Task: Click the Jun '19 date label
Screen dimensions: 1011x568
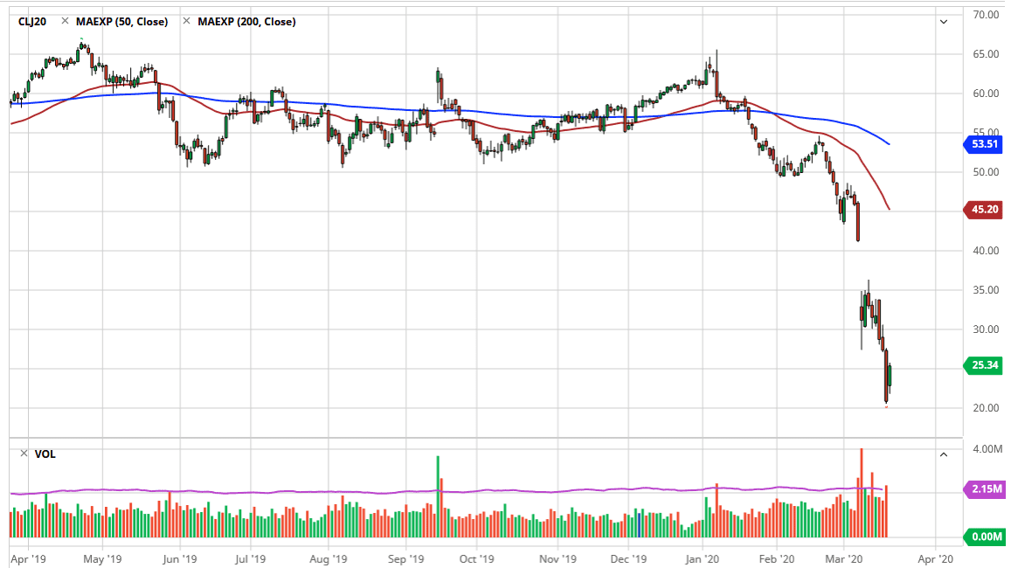Action: [x=180, y=559]
